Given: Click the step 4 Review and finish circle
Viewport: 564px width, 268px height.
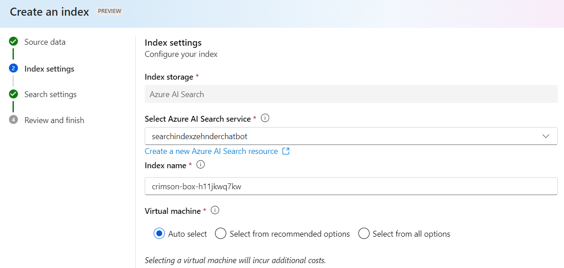Looking at the screenshot, I should [13, 120].
